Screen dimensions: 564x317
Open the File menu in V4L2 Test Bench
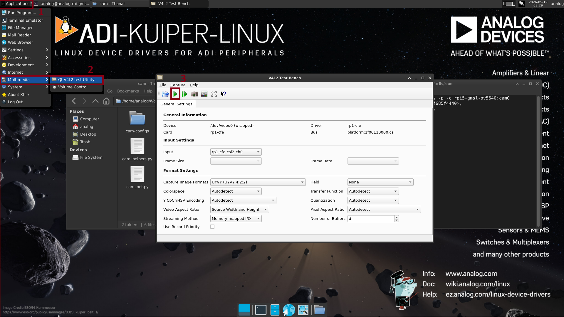click(x=163, y=85)
